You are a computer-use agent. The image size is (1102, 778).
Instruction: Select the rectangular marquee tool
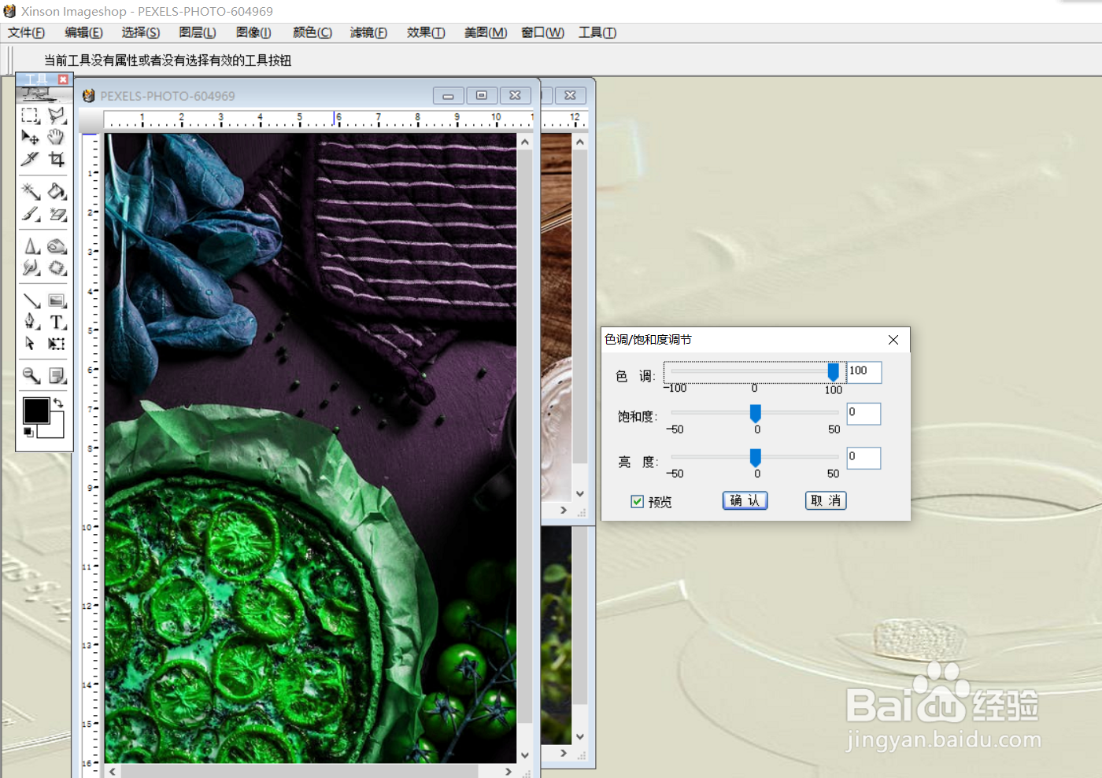click(x=31, y=116)
